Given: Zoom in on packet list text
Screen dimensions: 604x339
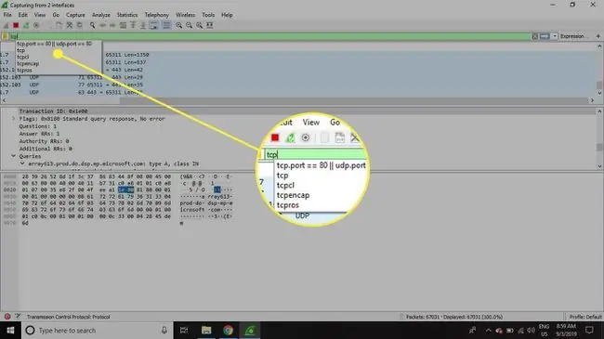Looking at the screenshot, I should [x=178, y=25].
